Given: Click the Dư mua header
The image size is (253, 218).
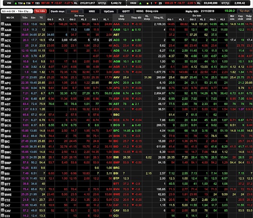Looking at the screenshot, I should [x=79, y=16].
